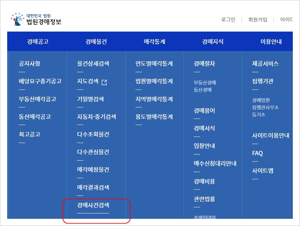Screen dimensions: 300x226
Task: Open 경매사건검색 menu item
Action: click(x=93, y=205)
